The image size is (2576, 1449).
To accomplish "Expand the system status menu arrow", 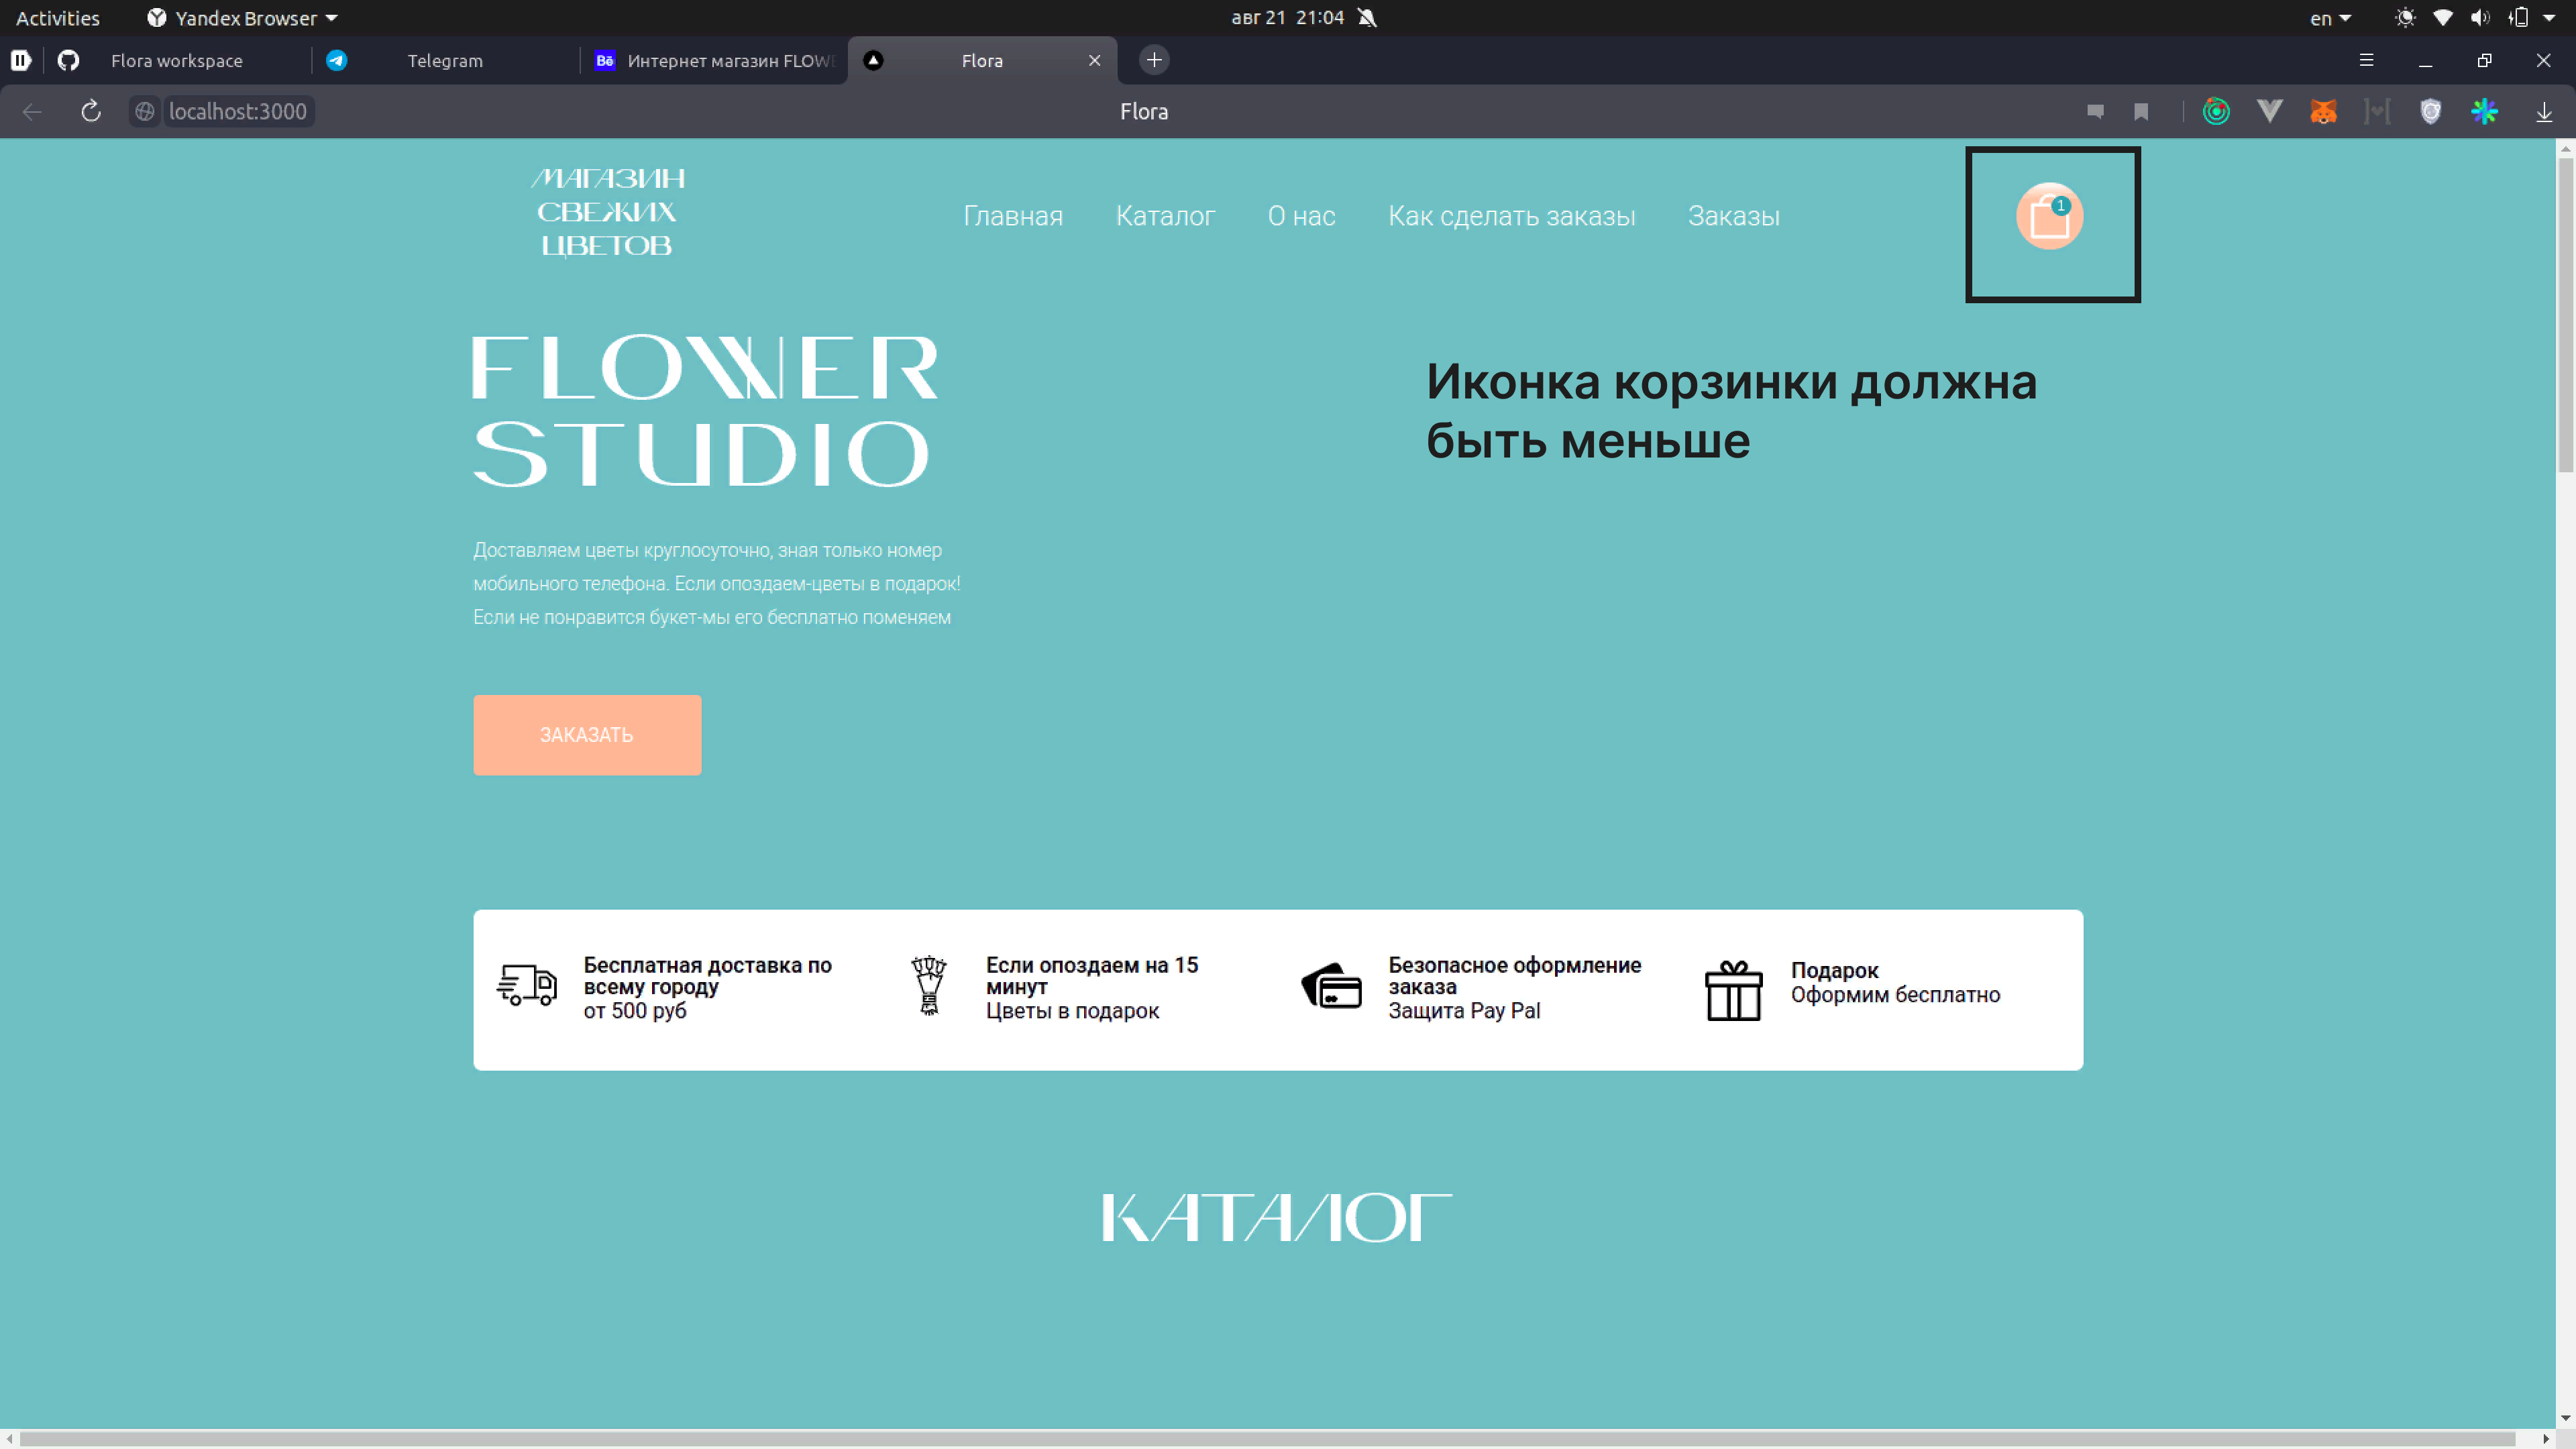I will pyautogui.click(x=2549, y=18).
